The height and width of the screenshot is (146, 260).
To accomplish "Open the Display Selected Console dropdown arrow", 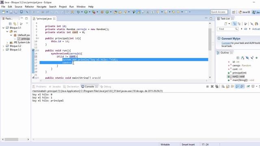I will click(256, 86).
